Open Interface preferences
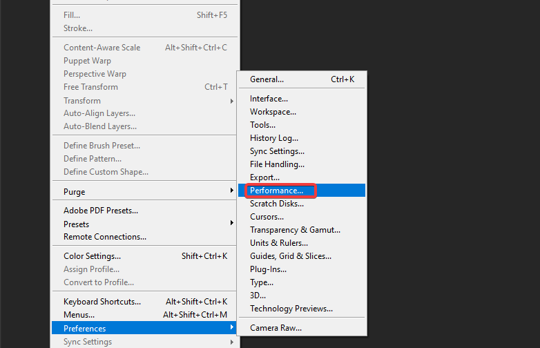Image resolution: width=540 pixels, height=348 pixels. [x=302, y=99]
